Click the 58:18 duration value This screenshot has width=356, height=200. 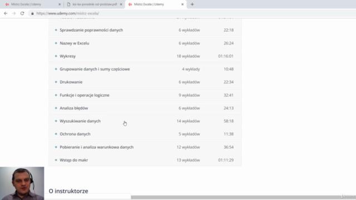229,121
